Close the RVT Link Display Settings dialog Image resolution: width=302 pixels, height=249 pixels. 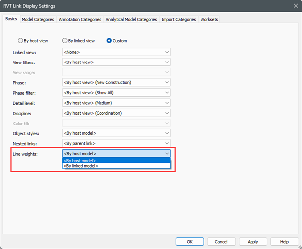click(x=291, y=6)
